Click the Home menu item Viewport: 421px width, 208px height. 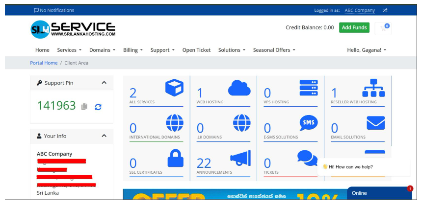42,50
